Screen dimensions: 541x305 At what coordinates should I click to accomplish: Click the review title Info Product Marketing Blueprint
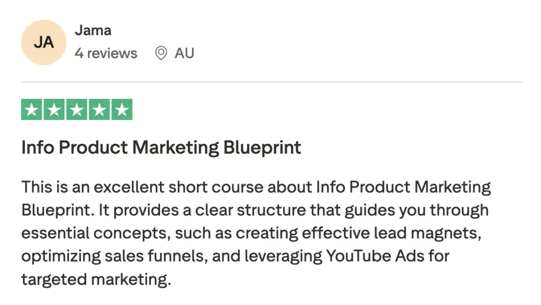tap(161, 147)
